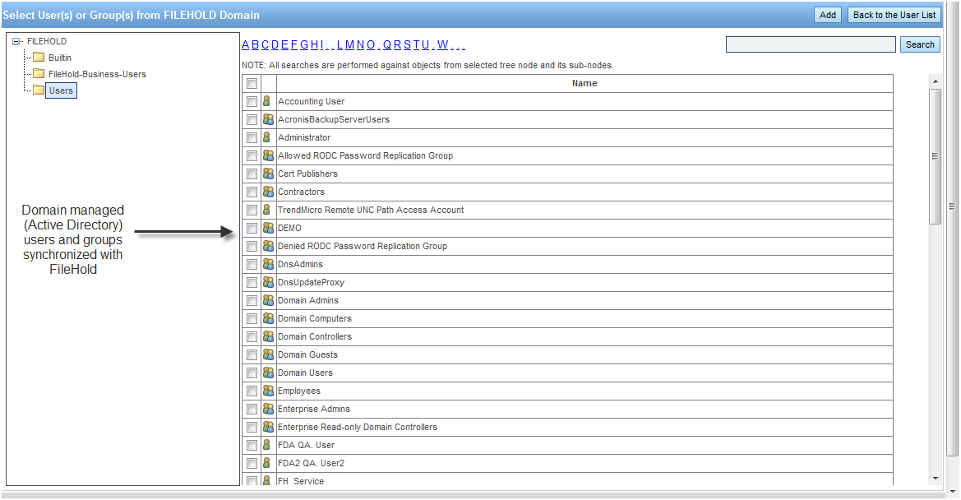This screenshot has width=961, height=500.
Task: Check the checkbox for Contractors
Action: pyautogui.click(x=252, y=192)
